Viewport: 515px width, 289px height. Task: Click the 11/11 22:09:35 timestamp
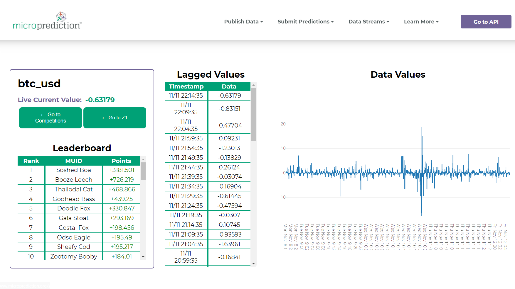tap(186, 109)
